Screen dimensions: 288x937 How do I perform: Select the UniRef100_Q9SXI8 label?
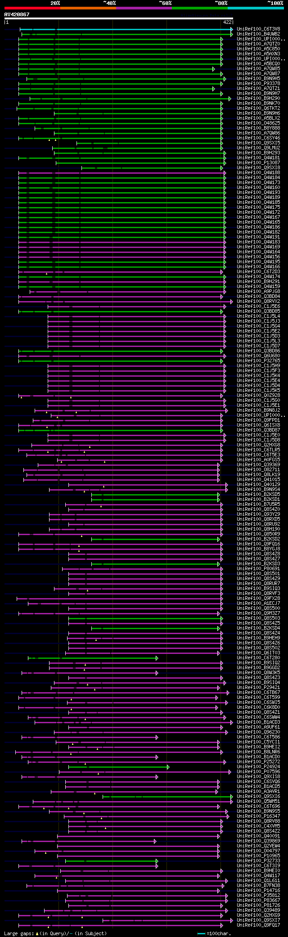[258, 168]
